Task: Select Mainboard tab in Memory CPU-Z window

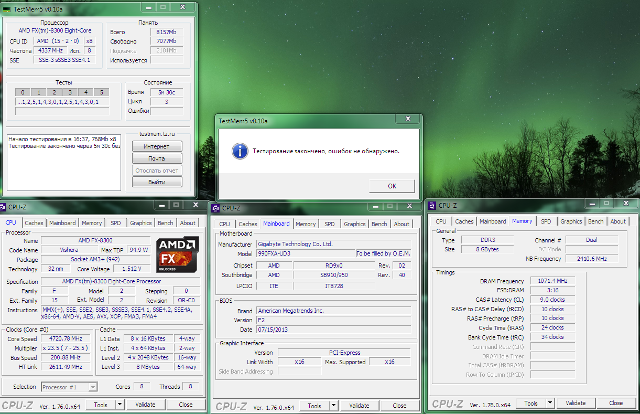Action: point(493,221)
